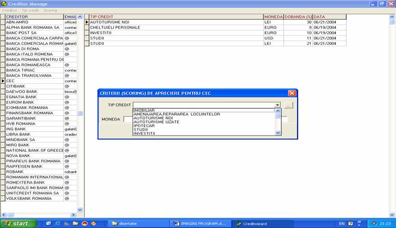
Task: Close the CRITERII (SCORING) dialog
Action: tap(292, 93)
